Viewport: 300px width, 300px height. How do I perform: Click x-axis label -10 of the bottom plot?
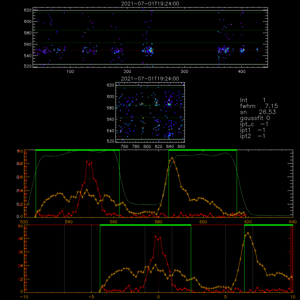tap(24, 297)
